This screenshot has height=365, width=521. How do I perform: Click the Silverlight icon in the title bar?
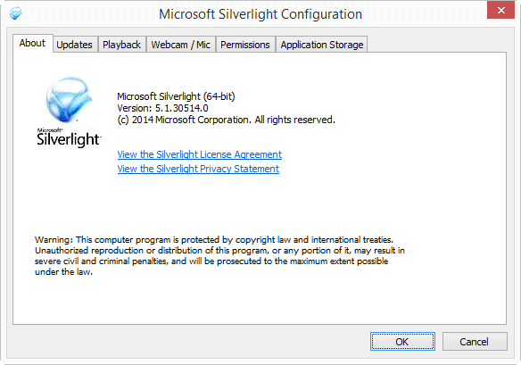click(x=16, y=13)
